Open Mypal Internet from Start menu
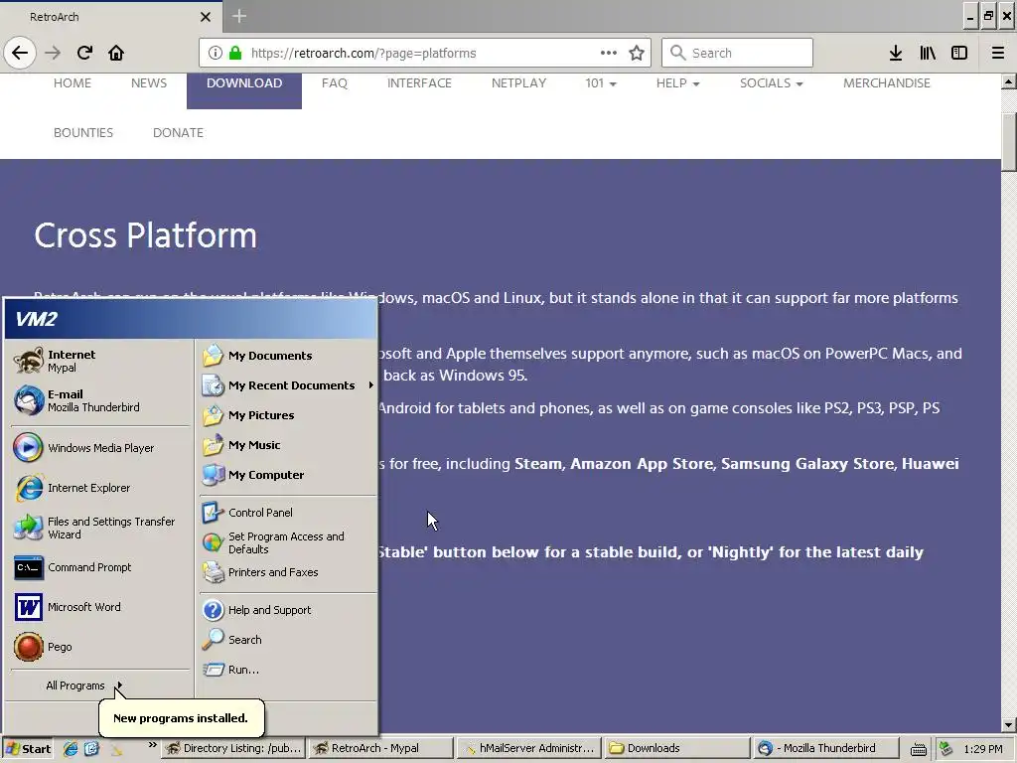 (x=100, y=361)
